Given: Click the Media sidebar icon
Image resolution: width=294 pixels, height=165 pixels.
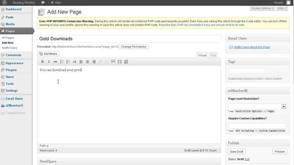Looking at the screenshot, I should click(3, 24).
